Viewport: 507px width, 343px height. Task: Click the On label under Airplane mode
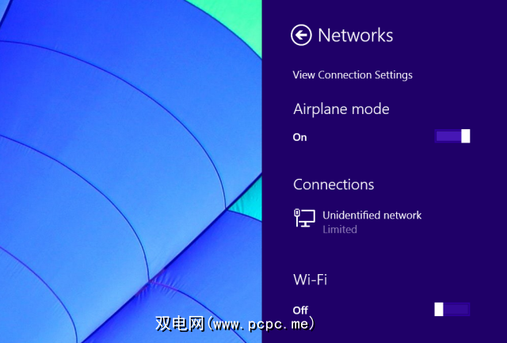click(299, 137)
